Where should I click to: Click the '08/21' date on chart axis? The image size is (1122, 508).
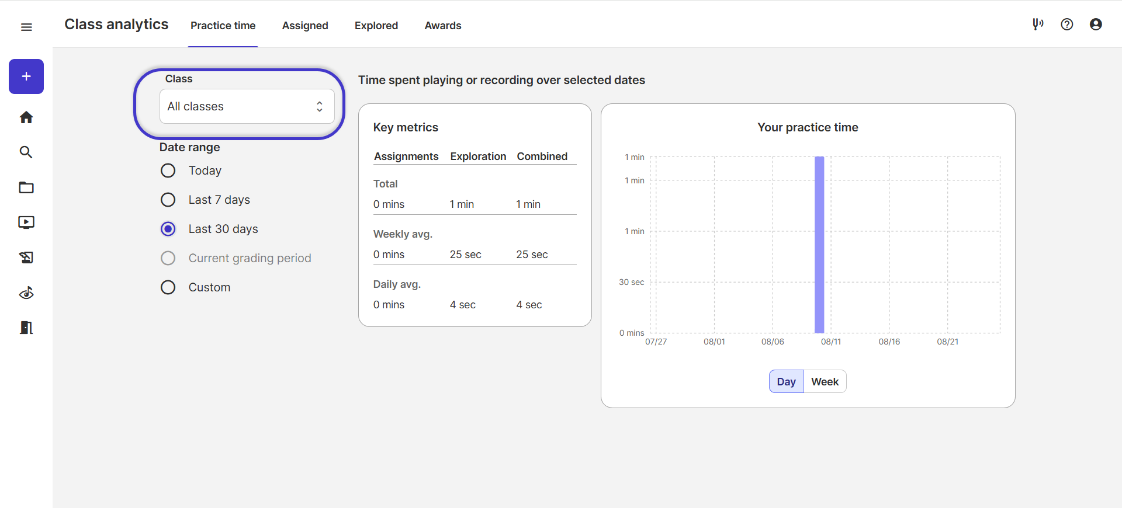(948, 342)
